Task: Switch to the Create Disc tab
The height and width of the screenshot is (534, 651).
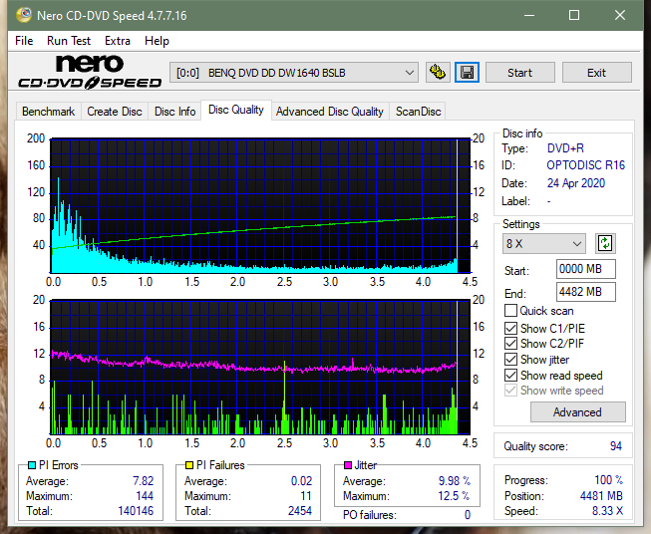Action: 115,112
